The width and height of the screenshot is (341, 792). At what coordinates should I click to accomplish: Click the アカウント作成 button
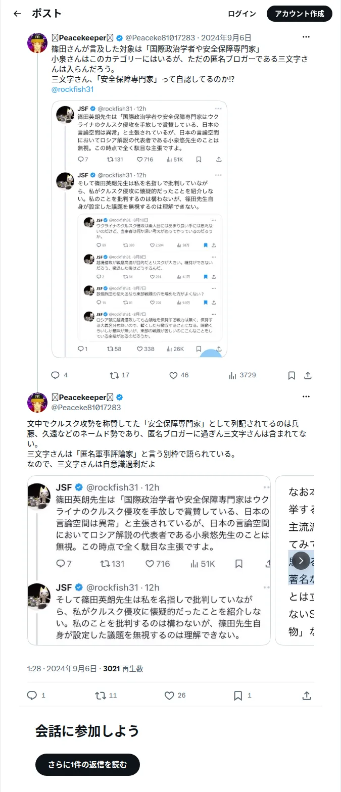300,14
